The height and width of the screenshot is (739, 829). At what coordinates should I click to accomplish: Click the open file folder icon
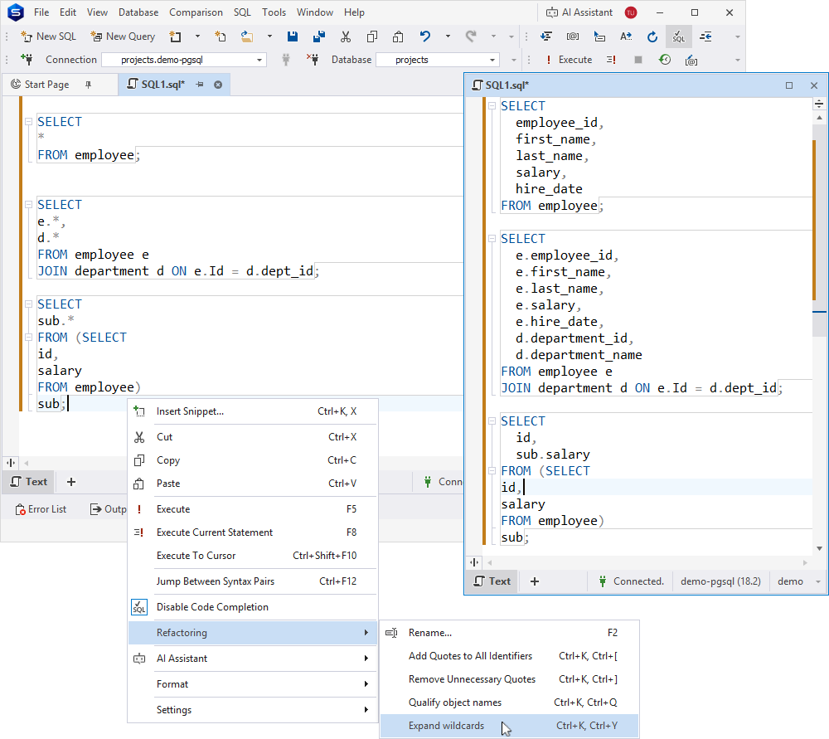[x=247, y=36]
